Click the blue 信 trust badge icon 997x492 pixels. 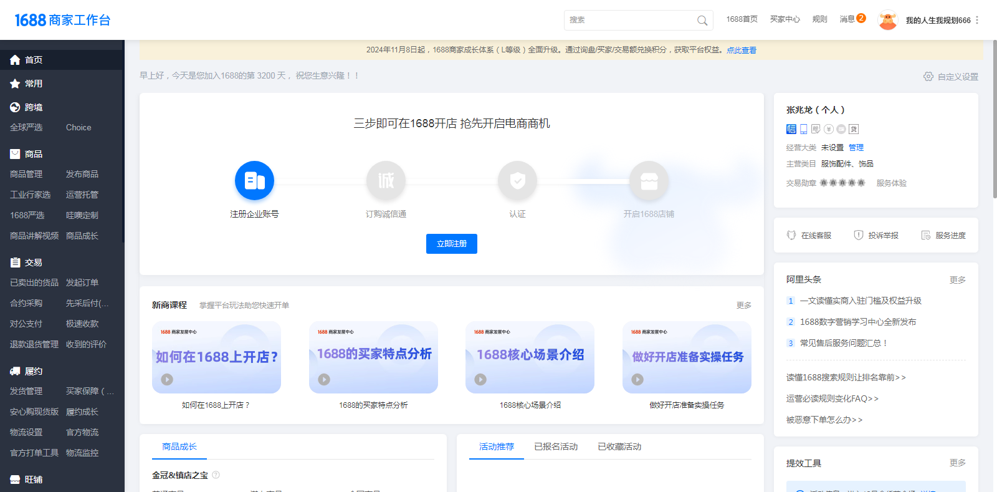click(791, 129)
